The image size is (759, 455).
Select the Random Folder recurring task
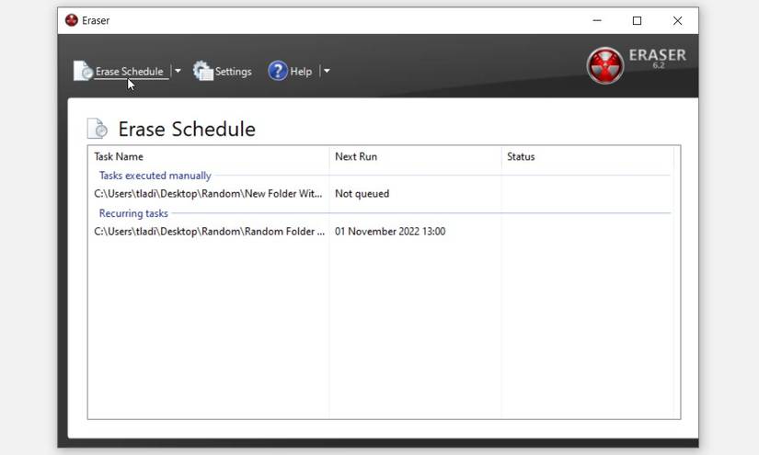click(382, 232)
